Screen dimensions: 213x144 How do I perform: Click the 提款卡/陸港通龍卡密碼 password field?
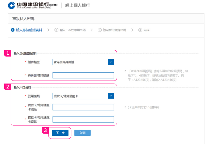pyautogui.click(x=83, y=119)
